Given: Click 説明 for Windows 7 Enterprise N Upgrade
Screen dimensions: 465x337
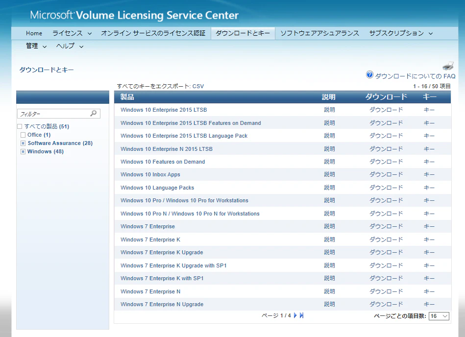Looking at the screenshot, I should tap(329, 304).
